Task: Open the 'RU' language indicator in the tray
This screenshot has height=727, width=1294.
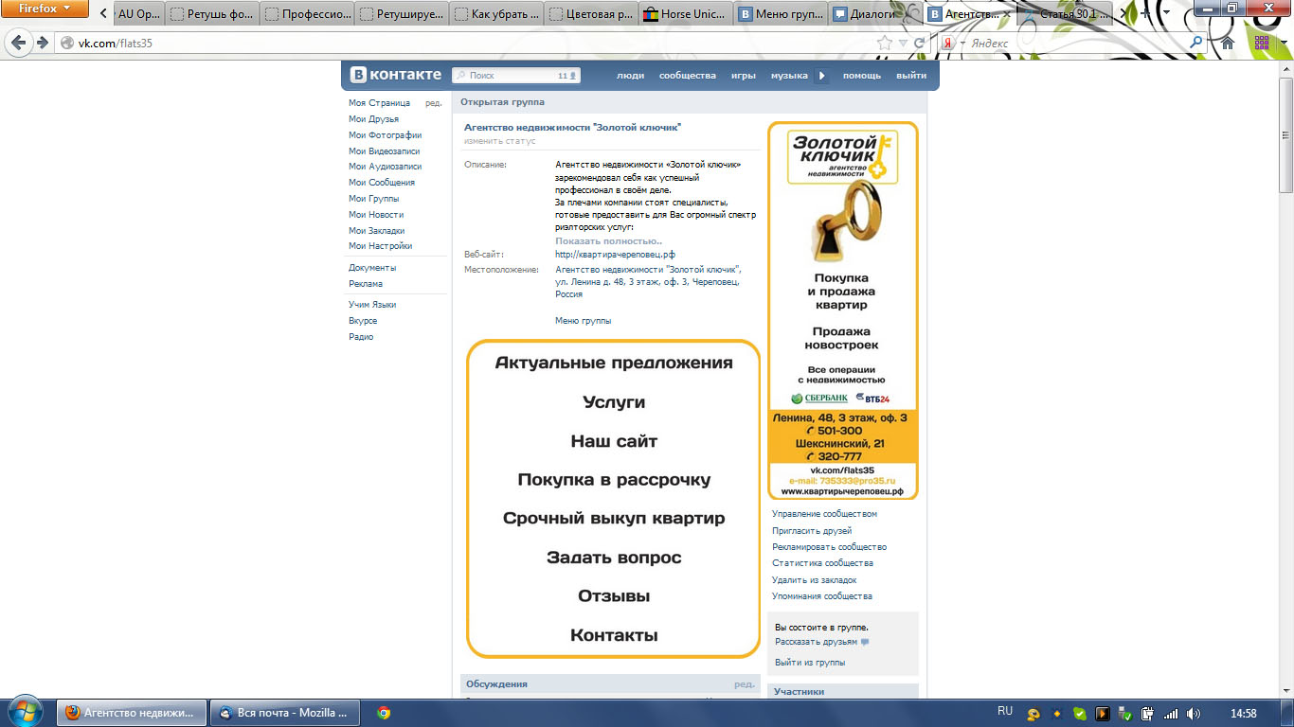Action: [1007, 711]
